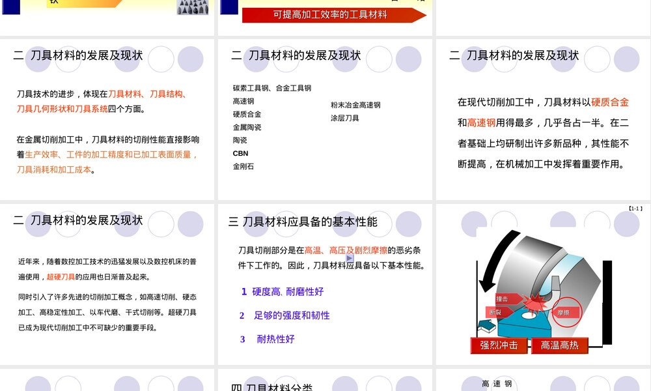Screen dimensions: 651x391
Task: Click the text 粉末冶金高速钢
Action: pyautogui.click(x=355, y=105)
